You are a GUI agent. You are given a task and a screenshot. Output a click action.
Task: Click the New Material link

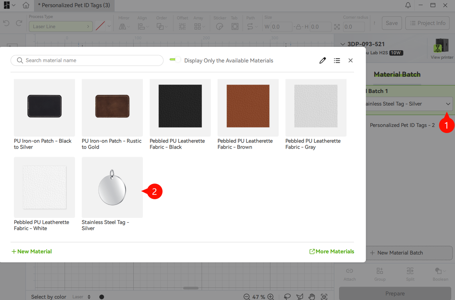tap(32, 251)
